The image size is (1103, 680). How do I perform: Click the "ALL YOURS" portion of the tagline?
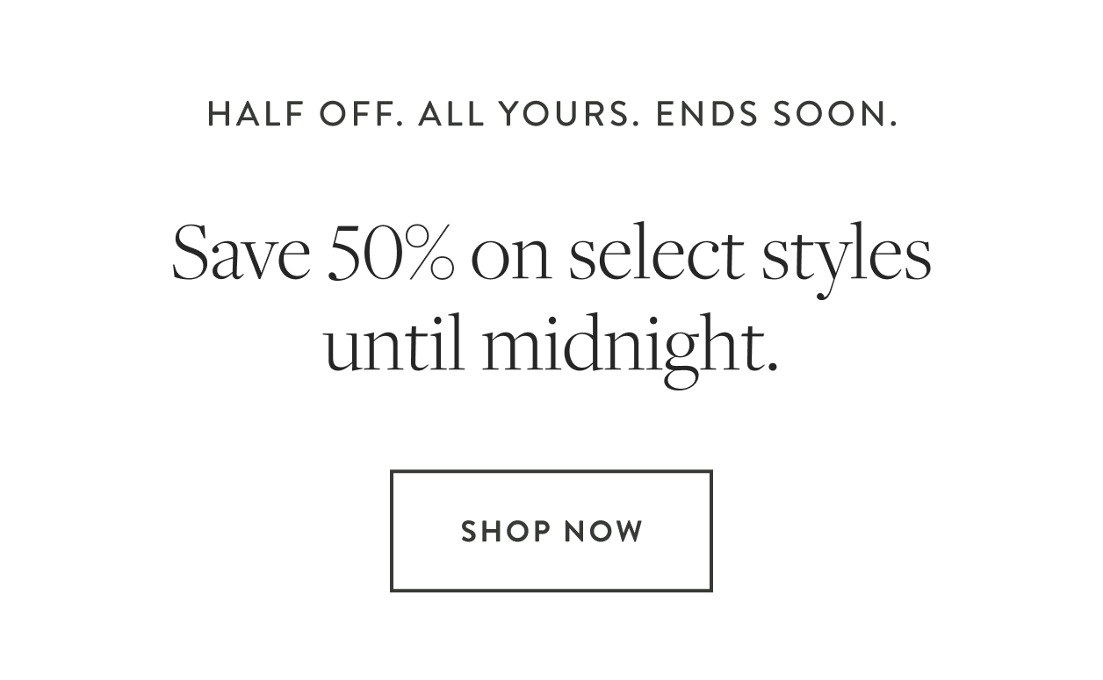tap(521, 113)
